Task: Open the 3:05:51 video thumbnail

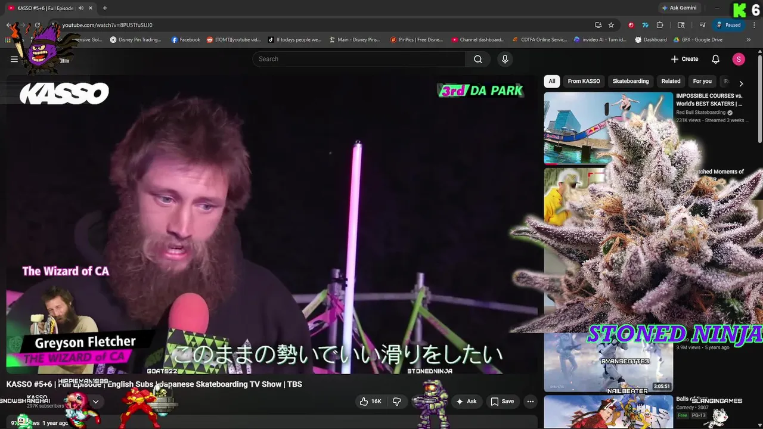Action: [608, 362]
